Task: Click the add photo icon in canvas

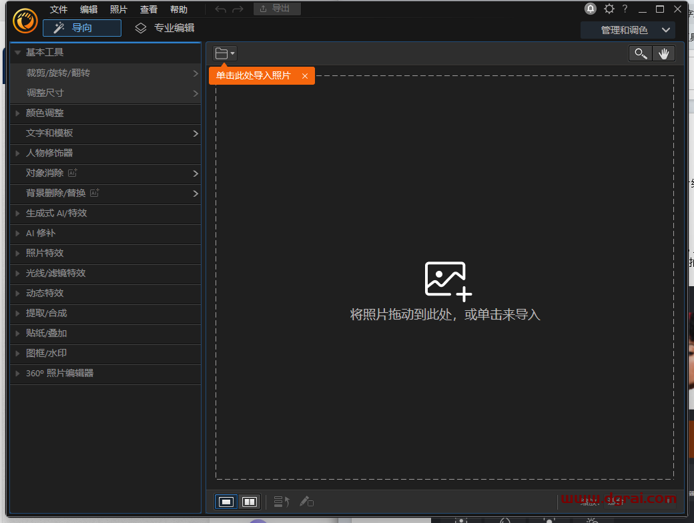Action: [x=448, y=280]
